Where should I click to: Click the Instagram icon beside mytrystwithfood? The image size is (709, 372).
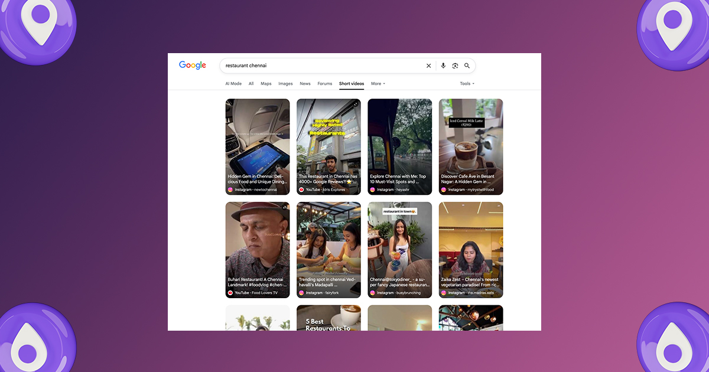click(443, 190)
